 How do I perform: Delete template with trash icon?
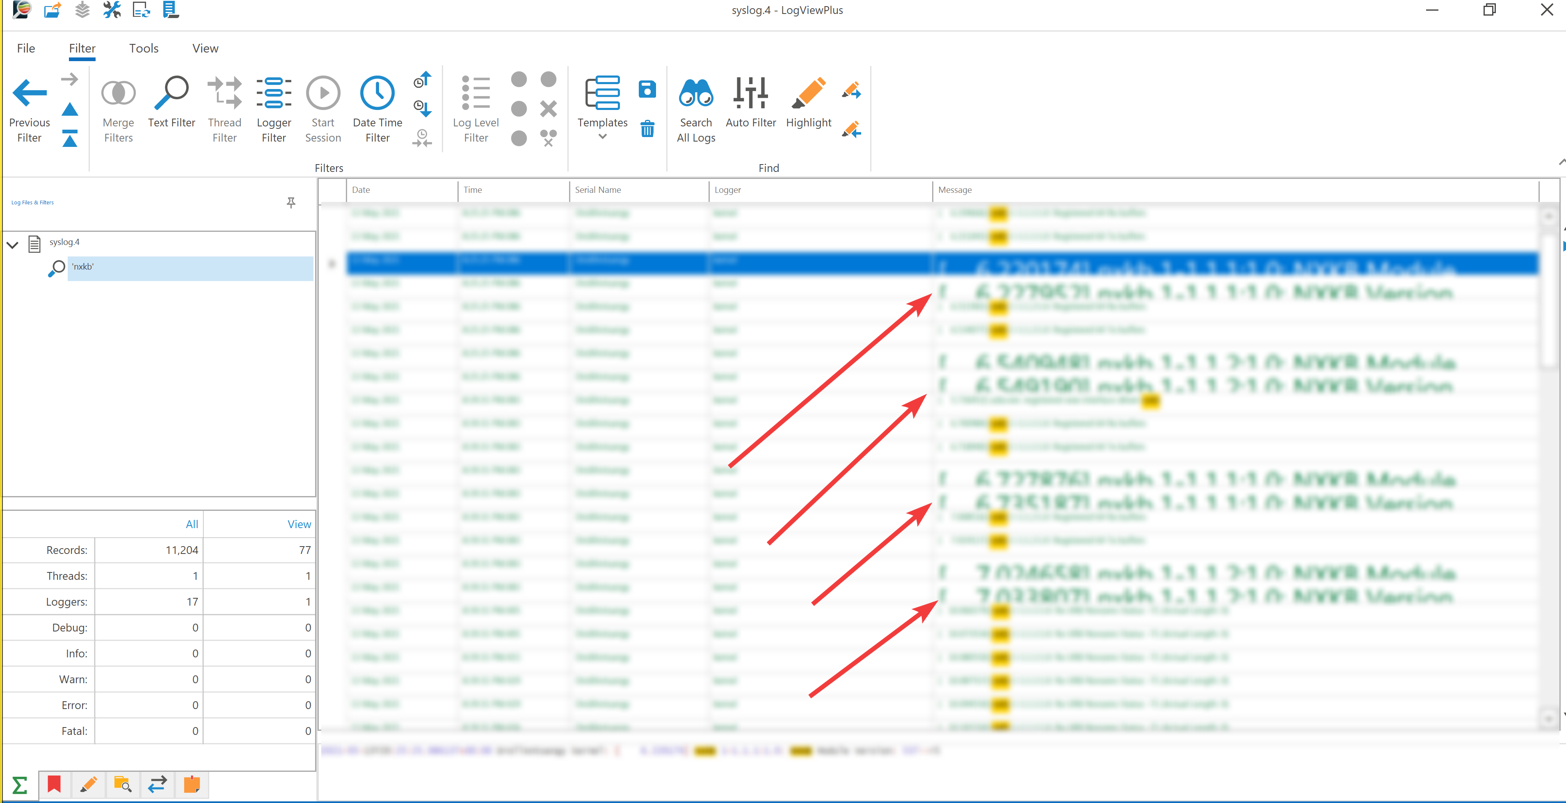pyautogui.click(x=647, y=129)
